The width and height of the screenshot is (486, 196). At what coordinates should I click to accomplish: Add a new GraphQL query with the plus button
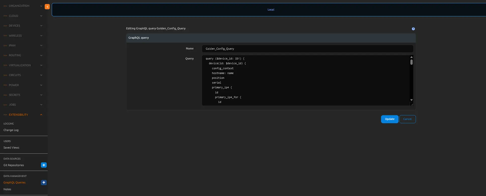click(x=44, y=182)
